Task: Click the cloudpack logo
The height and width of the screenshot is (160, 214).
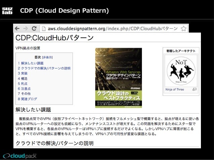Action: point(20,156)
